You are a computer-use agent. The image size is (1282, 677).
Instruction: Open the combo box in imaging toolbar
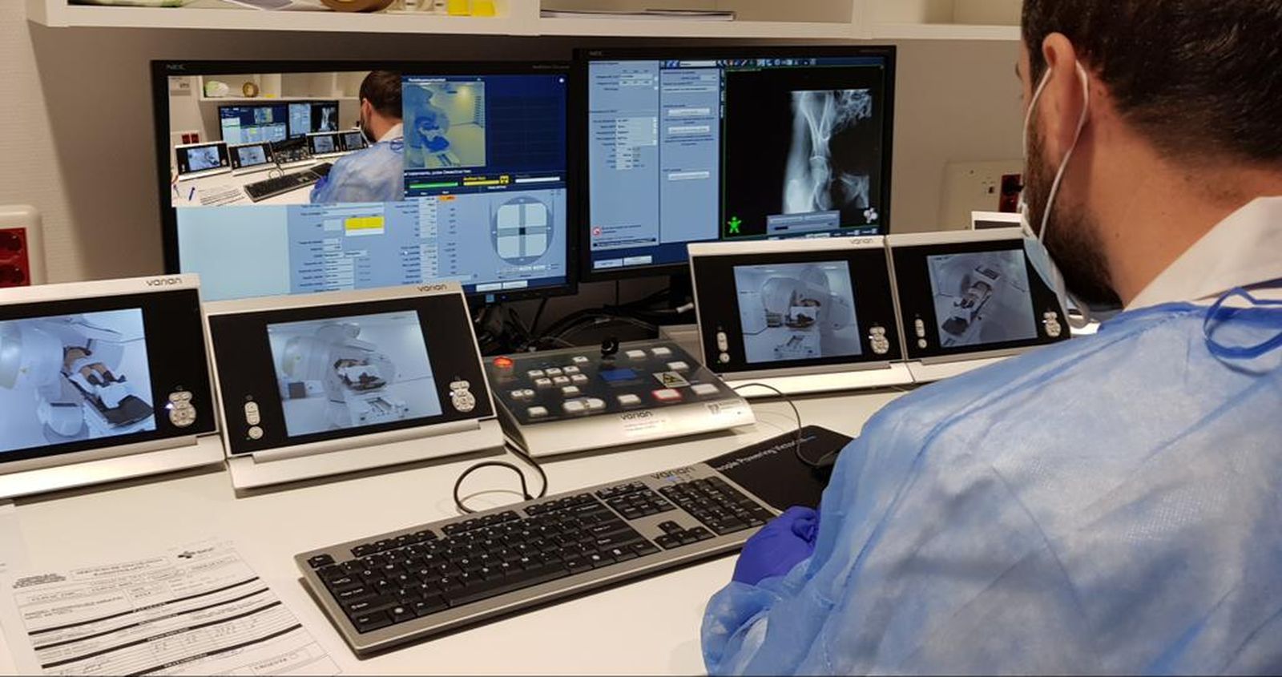[698, 63]
